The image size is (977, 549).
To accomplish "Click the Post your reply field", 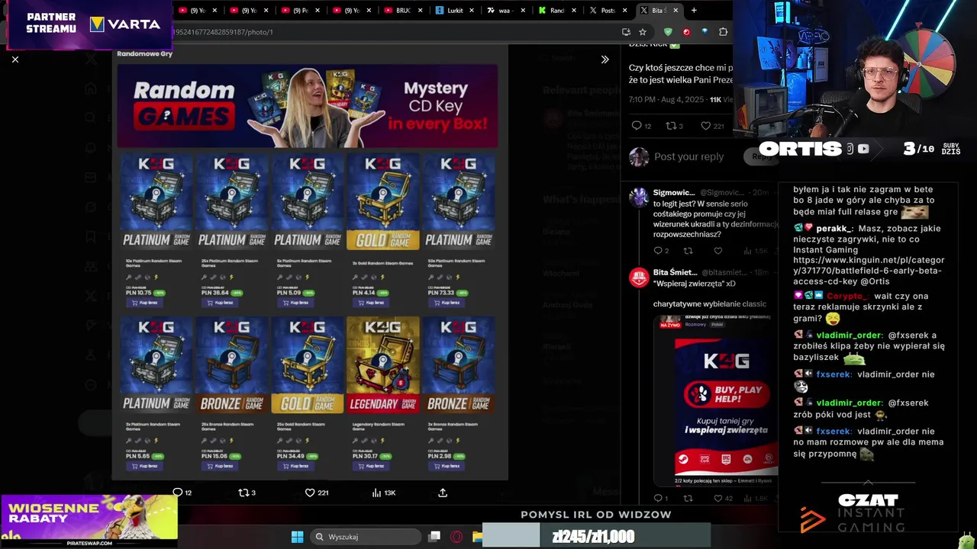I will [689, 156].
